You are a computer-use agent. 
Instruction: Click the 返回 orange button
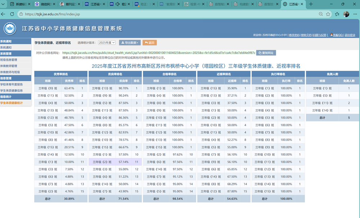click(x=149, y=43)
